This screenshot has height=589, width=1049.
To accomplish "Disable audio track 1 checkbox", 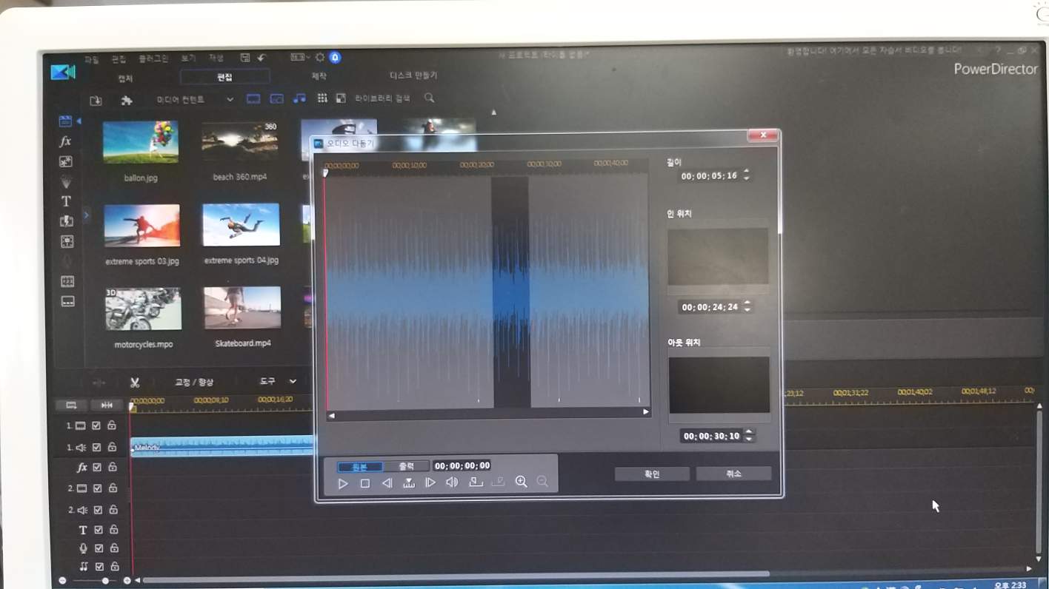I will (x=96, y=447).
